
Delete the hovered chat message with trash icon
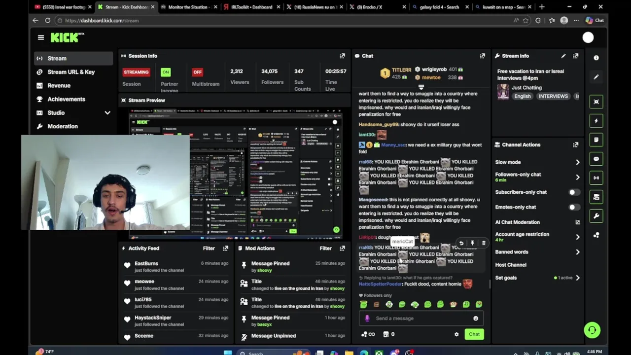[x=484, y=243]
